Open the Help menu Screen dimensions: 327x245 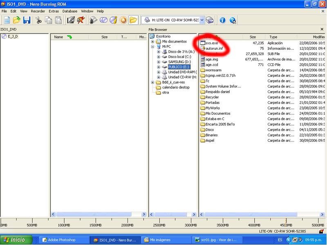(100, 11)
